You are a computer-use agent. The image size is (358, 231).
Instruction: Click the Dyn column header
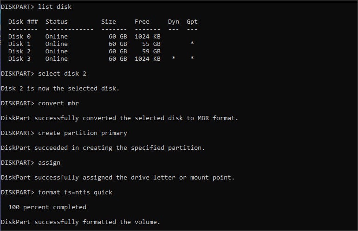click(173, 21)
